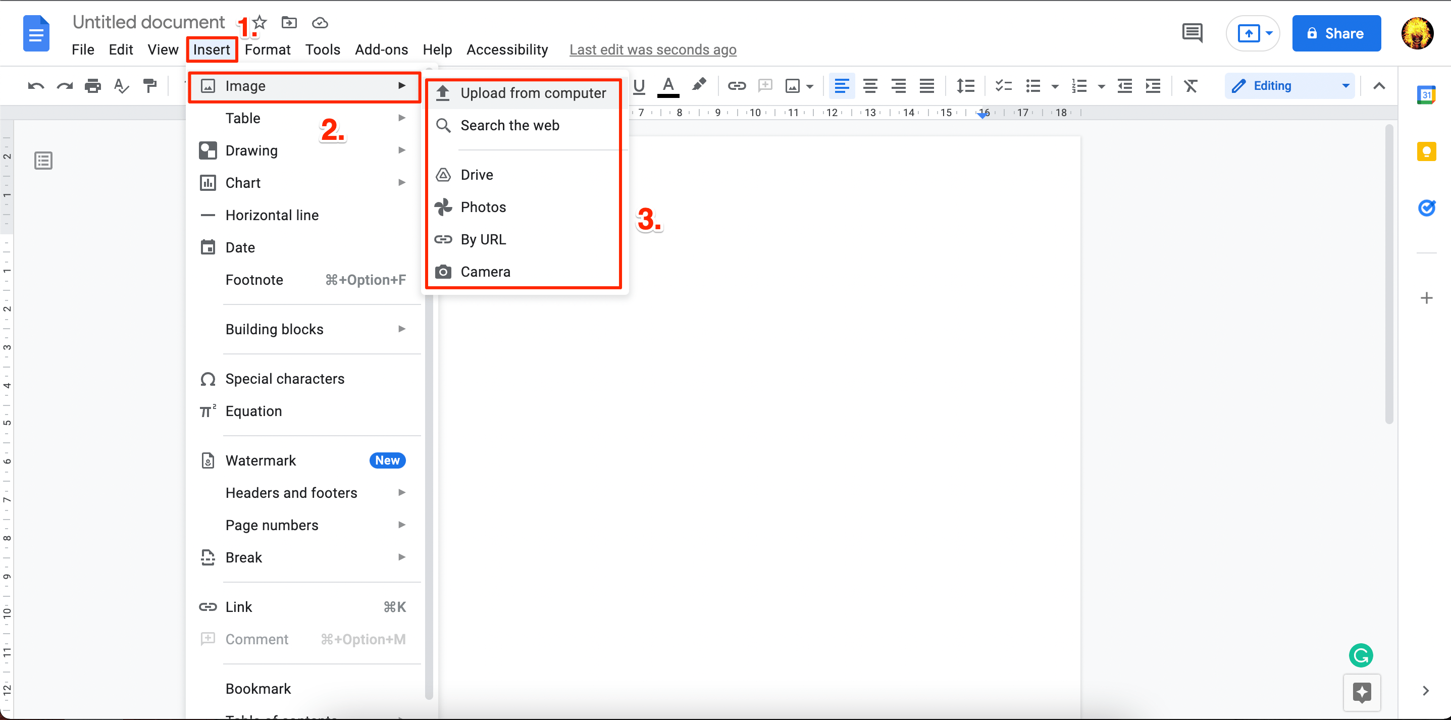Click the Last edit was seconds ago link
Viewport: 1451px width, 720px height.
[x=653, y=50]
